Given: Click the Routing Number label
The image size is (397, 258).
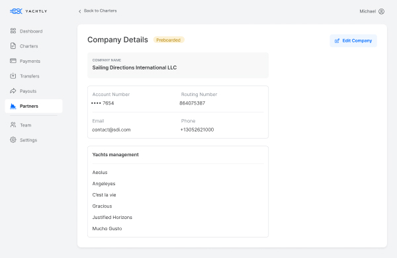Looking at the screenshot, I should tap(199, 95).
